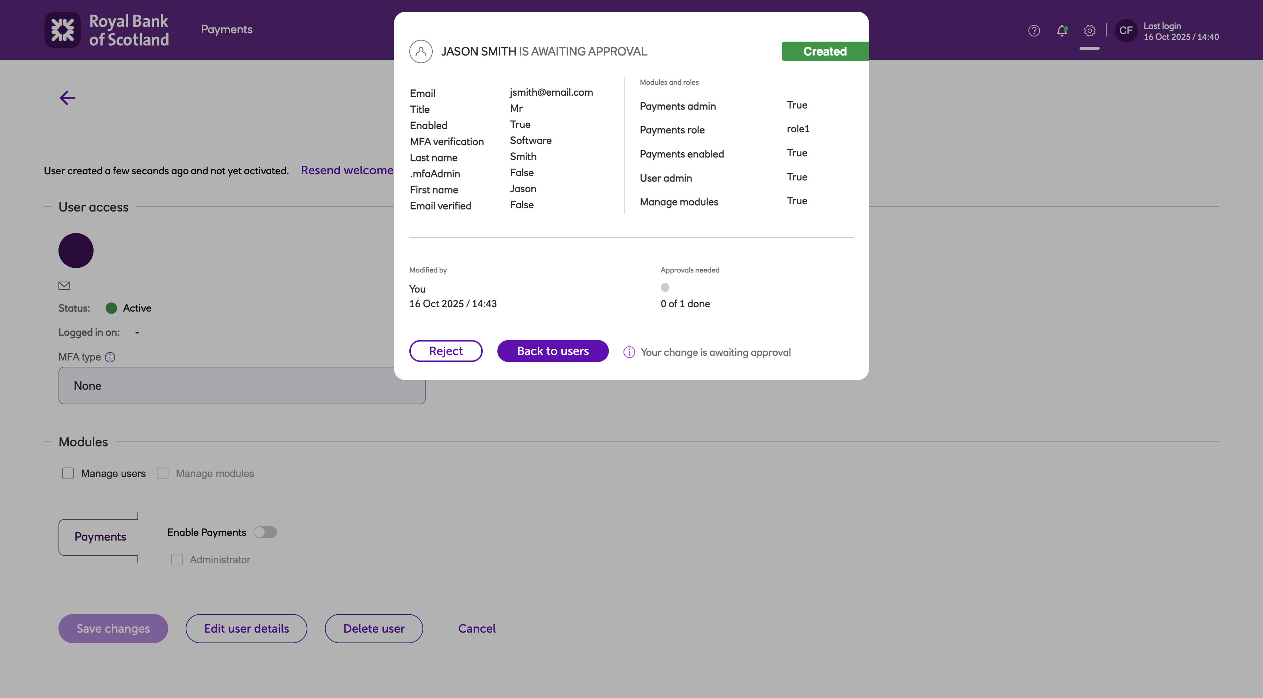Screen dimensions: 1263x698
Task: Click the envelope email icon
Action: [x=64, y=286]
